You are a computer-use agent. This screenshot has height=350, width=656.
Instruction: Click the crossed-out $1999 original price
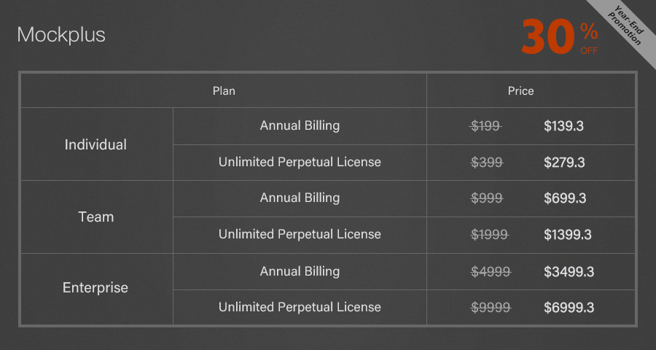pyautogui.click(x=490, y=235)
